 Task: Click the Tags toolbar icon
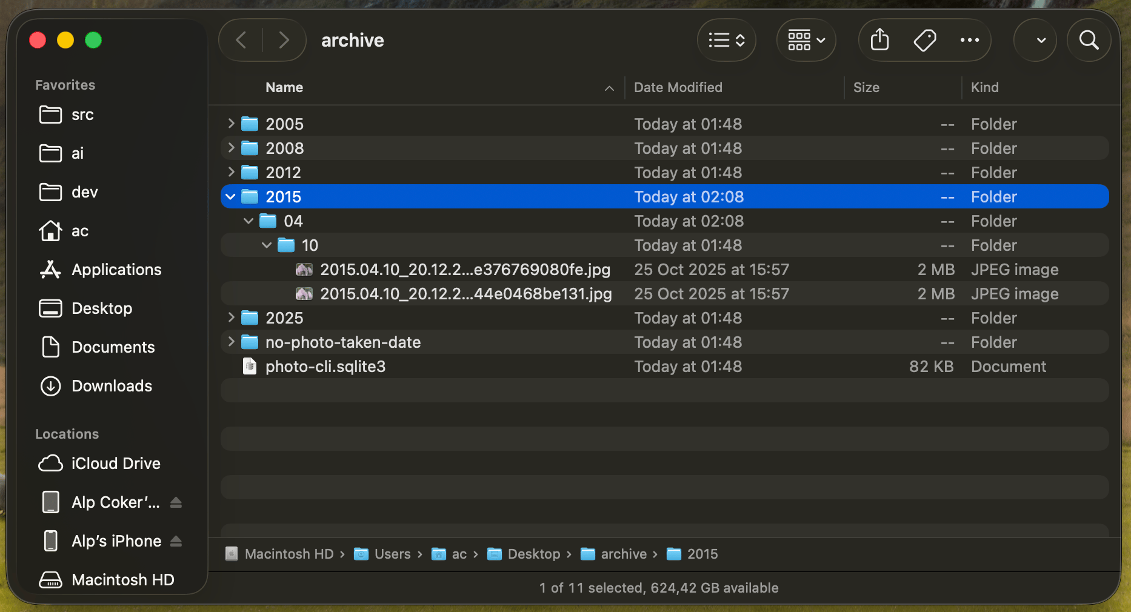(x=925, y=40)
